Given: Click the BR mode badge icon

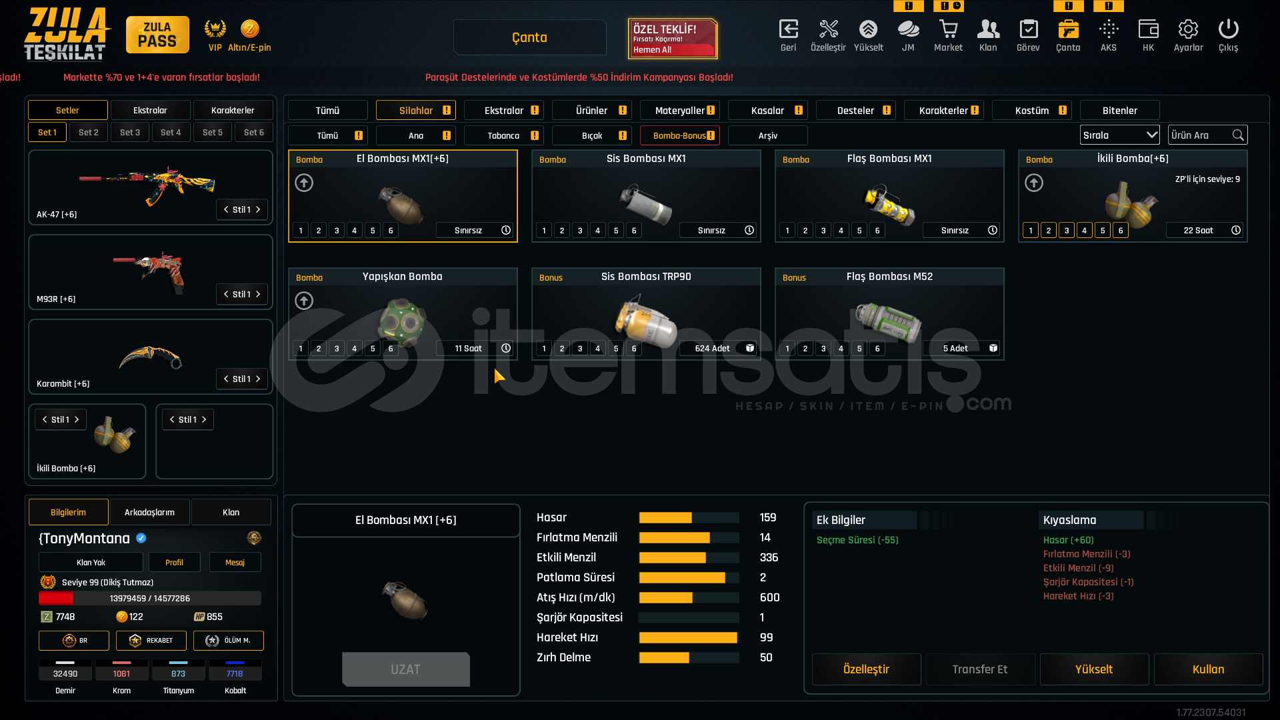Looking at the screenshot, I should (x=69, y=641).
